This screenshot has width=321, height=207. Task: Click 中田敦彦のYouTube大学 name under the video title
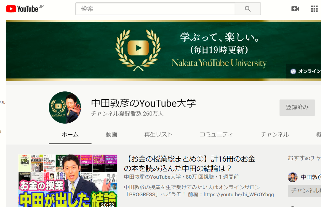coord(152,177)
